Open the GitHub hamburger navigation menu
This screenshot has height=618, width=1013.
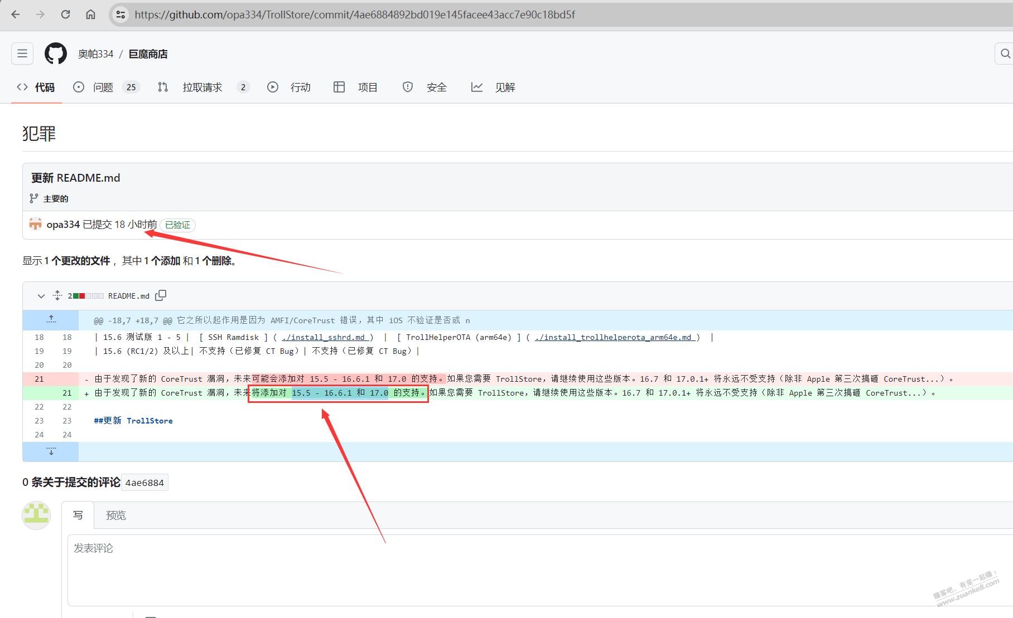point(22,53)
